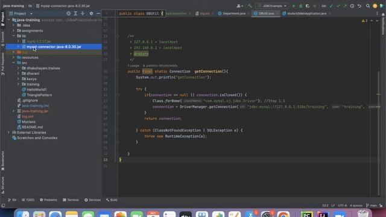Start the Debug bug icon in toolbar

[x=300, y=6]
